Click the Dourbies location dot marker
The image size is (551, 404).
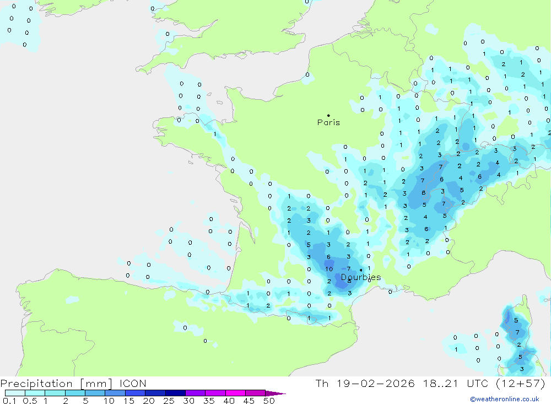[x=361, y=270]
